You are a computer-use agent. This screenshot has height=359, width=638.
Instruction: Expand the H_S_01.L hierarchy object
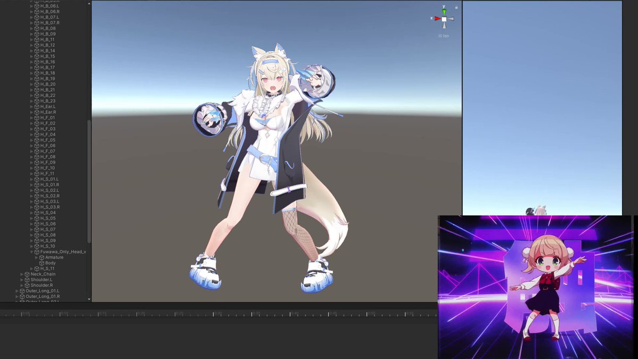(31, 179)
